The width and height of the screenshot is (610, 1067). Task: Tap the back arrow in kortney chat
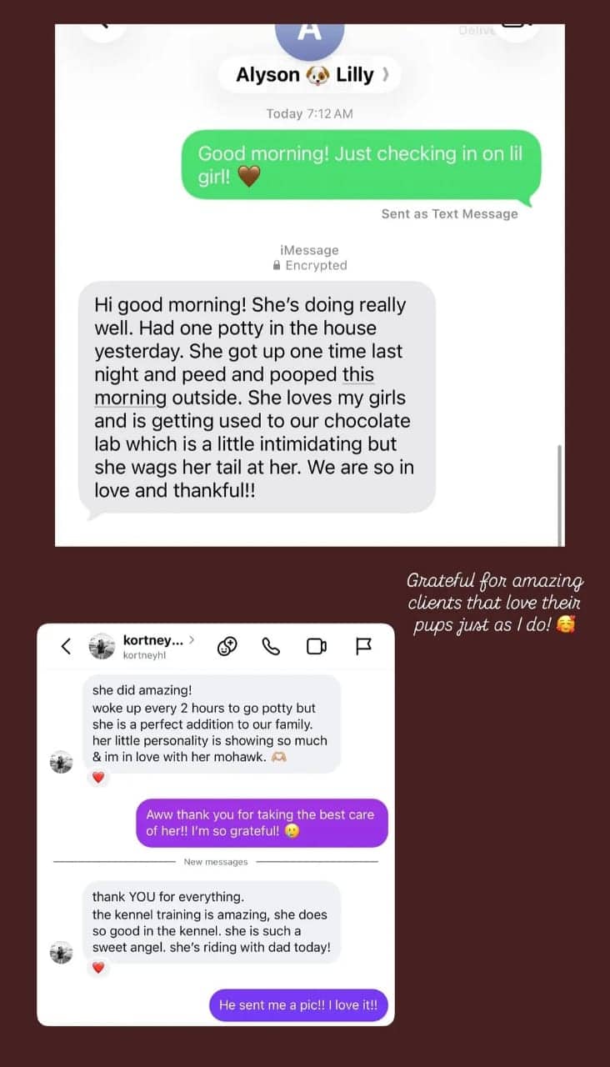click(x=66, y=646)
